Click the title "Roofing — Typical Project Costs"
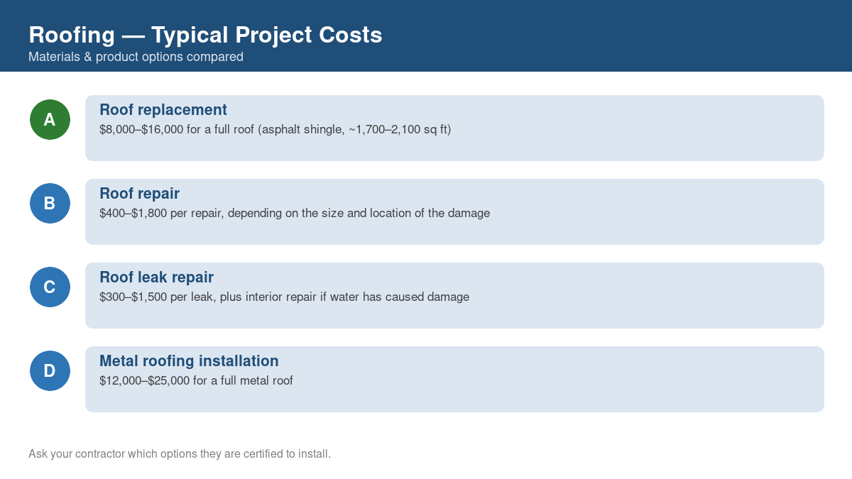852x479 pixels. pyautogui.click(x=205, y=35)
